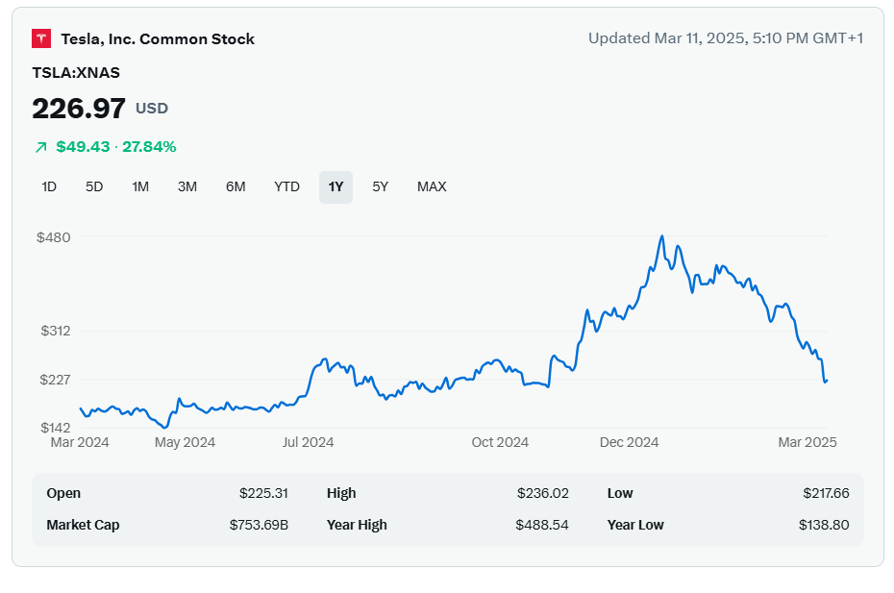The width and height of the screenshot is (894, 593).
Task: Click the Updated Mar 11, 2025 timestamp
Action: pyautogui.click(x=726, y=38)
